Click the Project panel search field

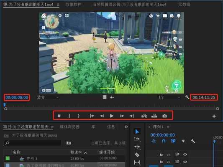pyautogui.click(x=33, y=143)
